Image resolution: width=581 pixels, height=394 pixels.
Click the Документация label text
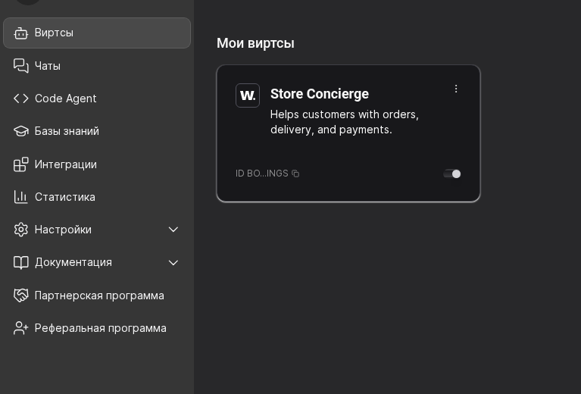(73, 262)
